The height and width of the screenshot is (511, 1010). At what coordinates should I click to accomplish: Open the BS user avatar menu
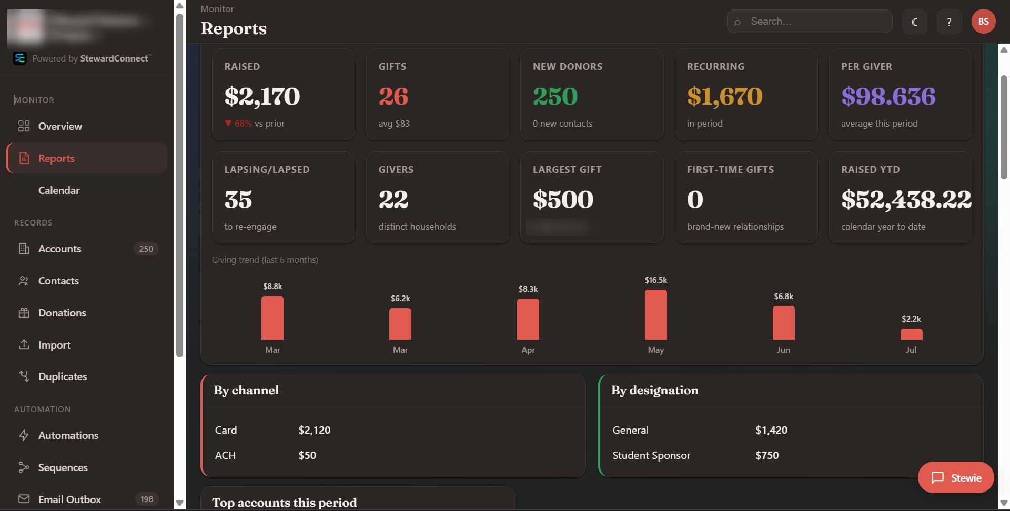pos(983,22)
